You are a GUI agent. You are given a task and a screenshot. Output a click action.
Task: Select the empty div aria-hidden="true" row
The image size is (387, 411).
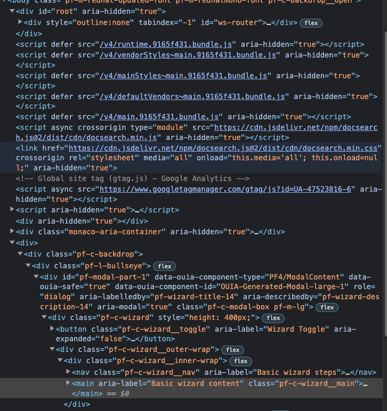click(x=82, y=221)
